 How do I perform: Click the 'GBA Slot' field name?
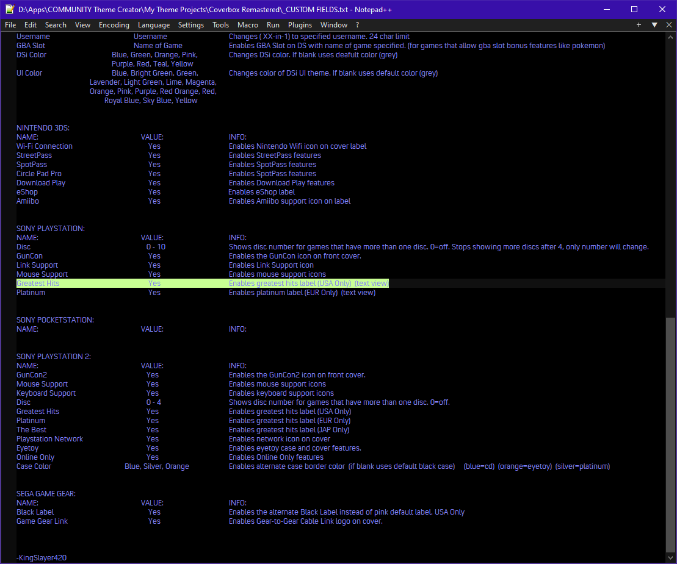coord(31,46)
